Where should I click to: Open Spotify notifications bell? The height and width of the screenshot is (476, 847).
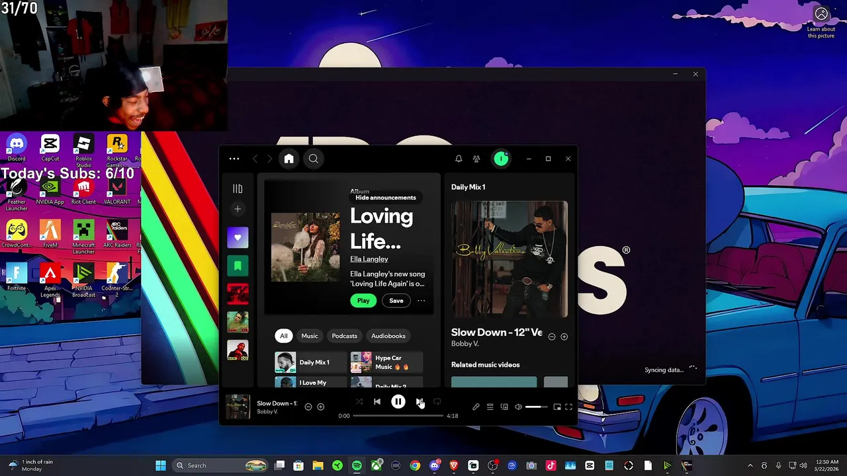click(x=459, y=159)
